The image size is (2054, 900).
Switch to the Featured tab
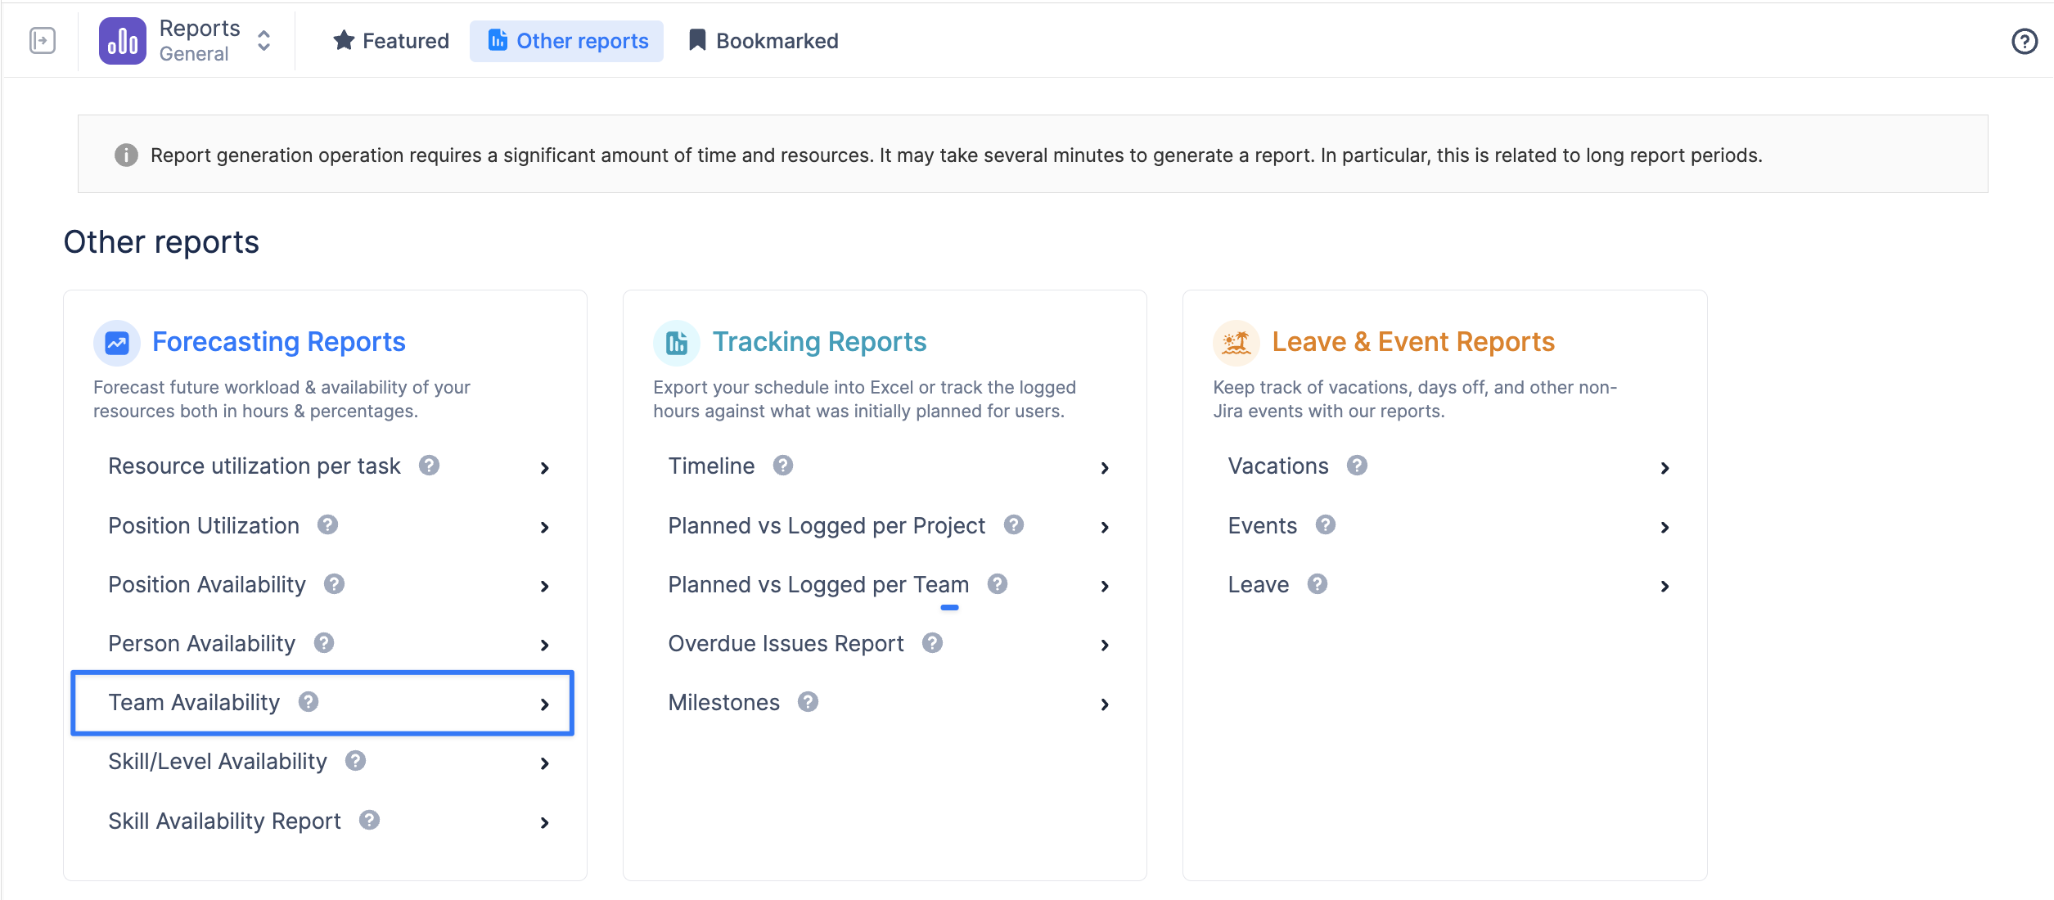(x=391, y=41)
